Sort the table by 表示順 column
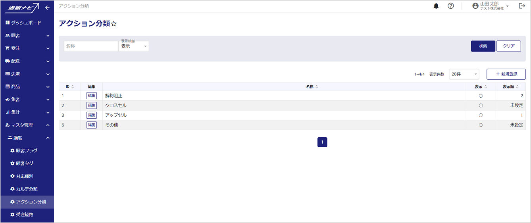 [x=517, y=87]
